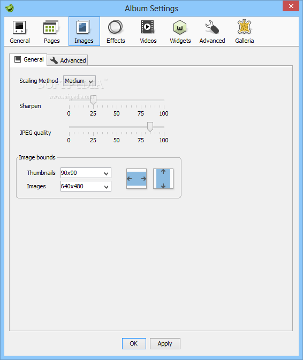Open the Effects settings section

click(x=116, y=32)
